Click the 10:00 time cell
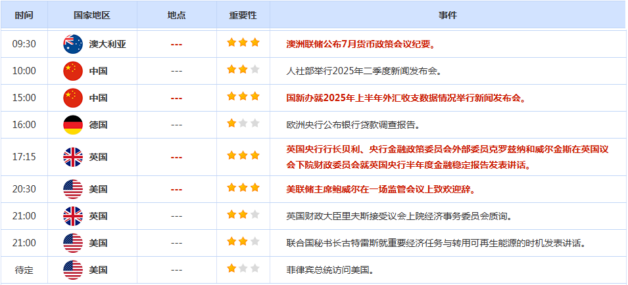628x285 pixels. (24, 71)
